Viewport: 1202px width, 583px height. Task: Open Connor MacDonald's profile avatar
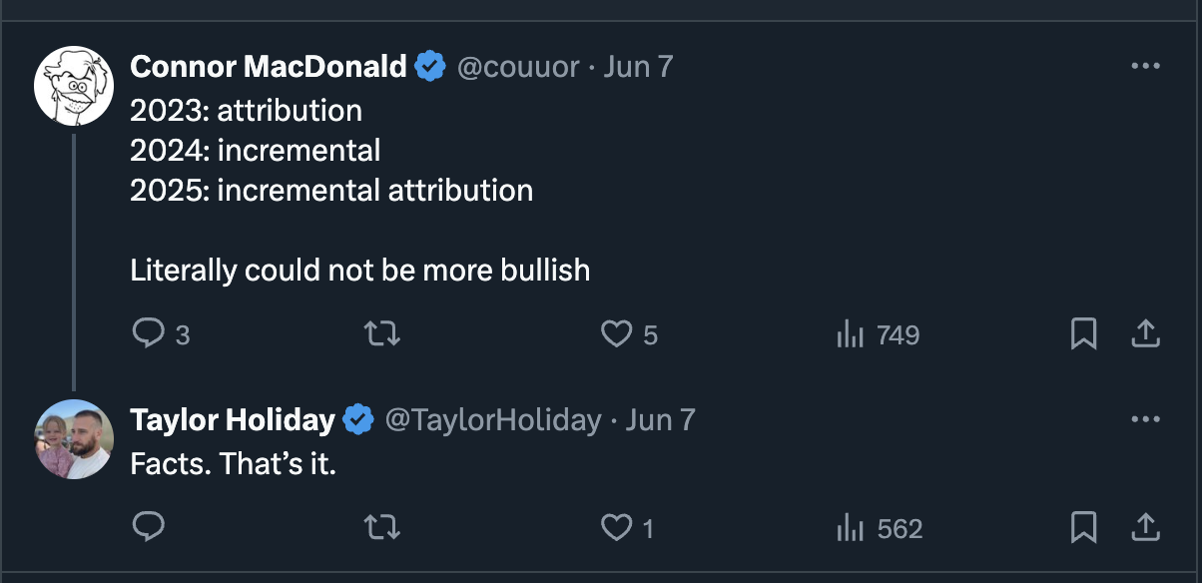pyautogui.click(x=74, y=85)
